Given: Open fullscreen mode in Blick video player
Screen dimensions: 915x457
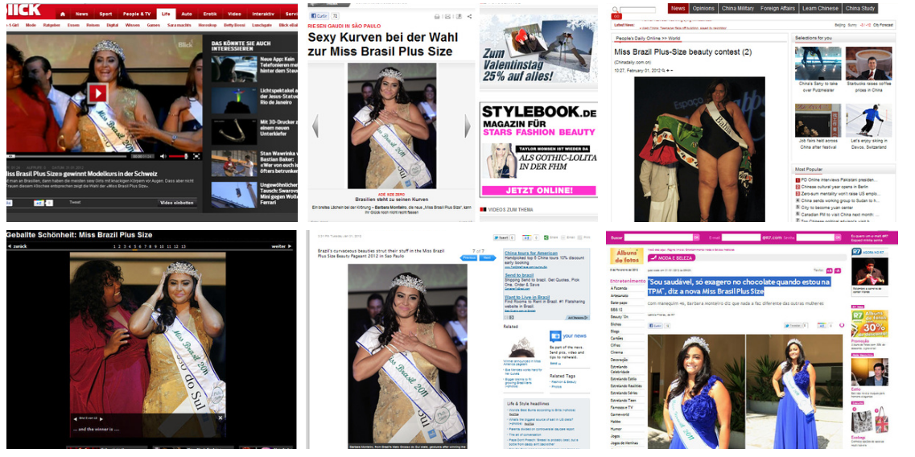Looking at the screenshot, I should [196, 156].
